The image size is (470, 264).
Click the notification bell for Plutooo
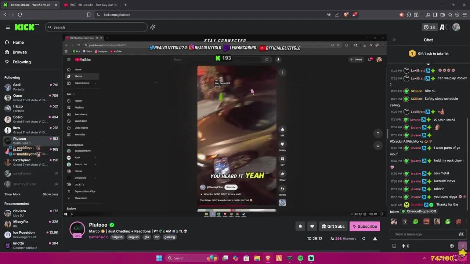pos(300,227)
